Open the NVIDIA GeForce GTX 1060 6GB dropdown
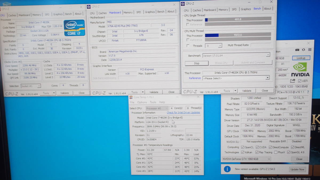 tap(246, 159)
